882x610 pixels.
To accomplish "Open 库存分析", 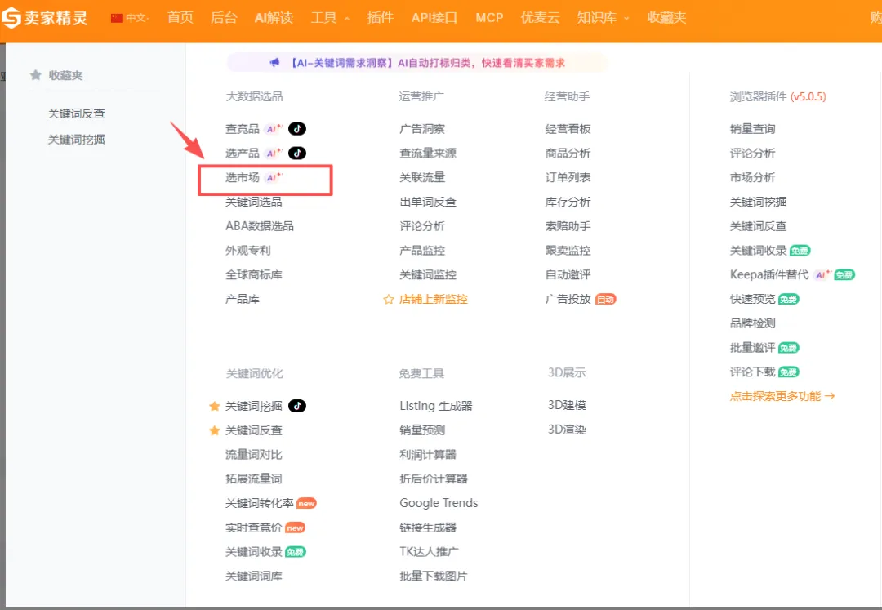I will [568, 202].
